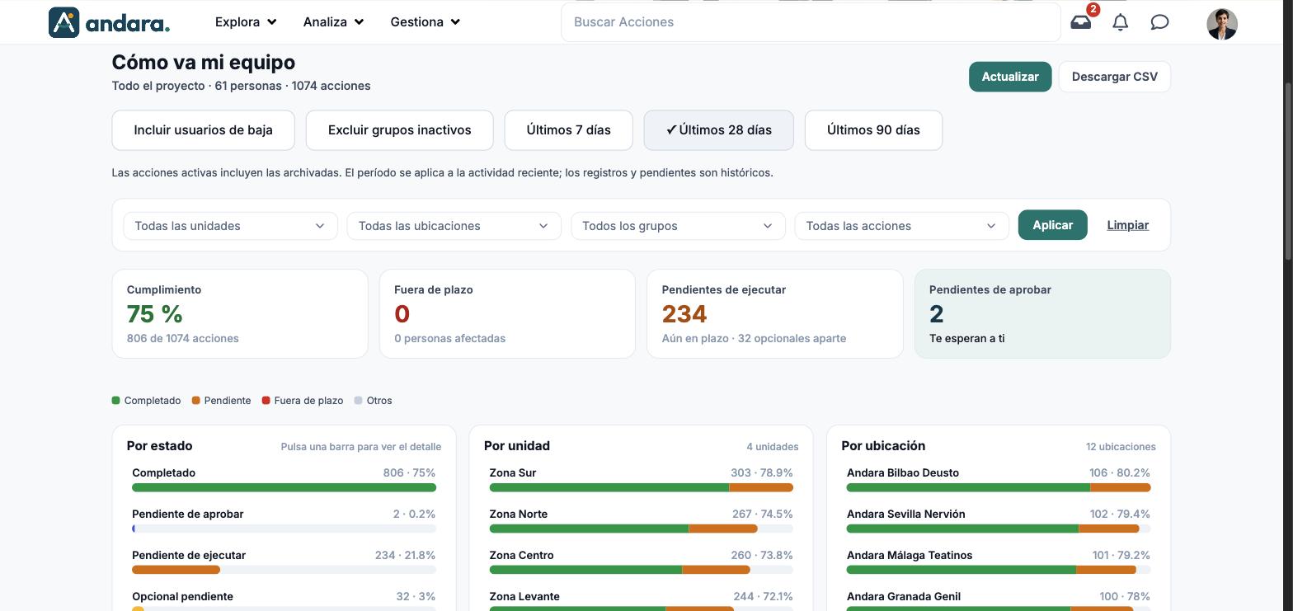Toggle Incluir usuarios de baja
The width and height of the screenshot is (1293, 611).
pos(203,130)
